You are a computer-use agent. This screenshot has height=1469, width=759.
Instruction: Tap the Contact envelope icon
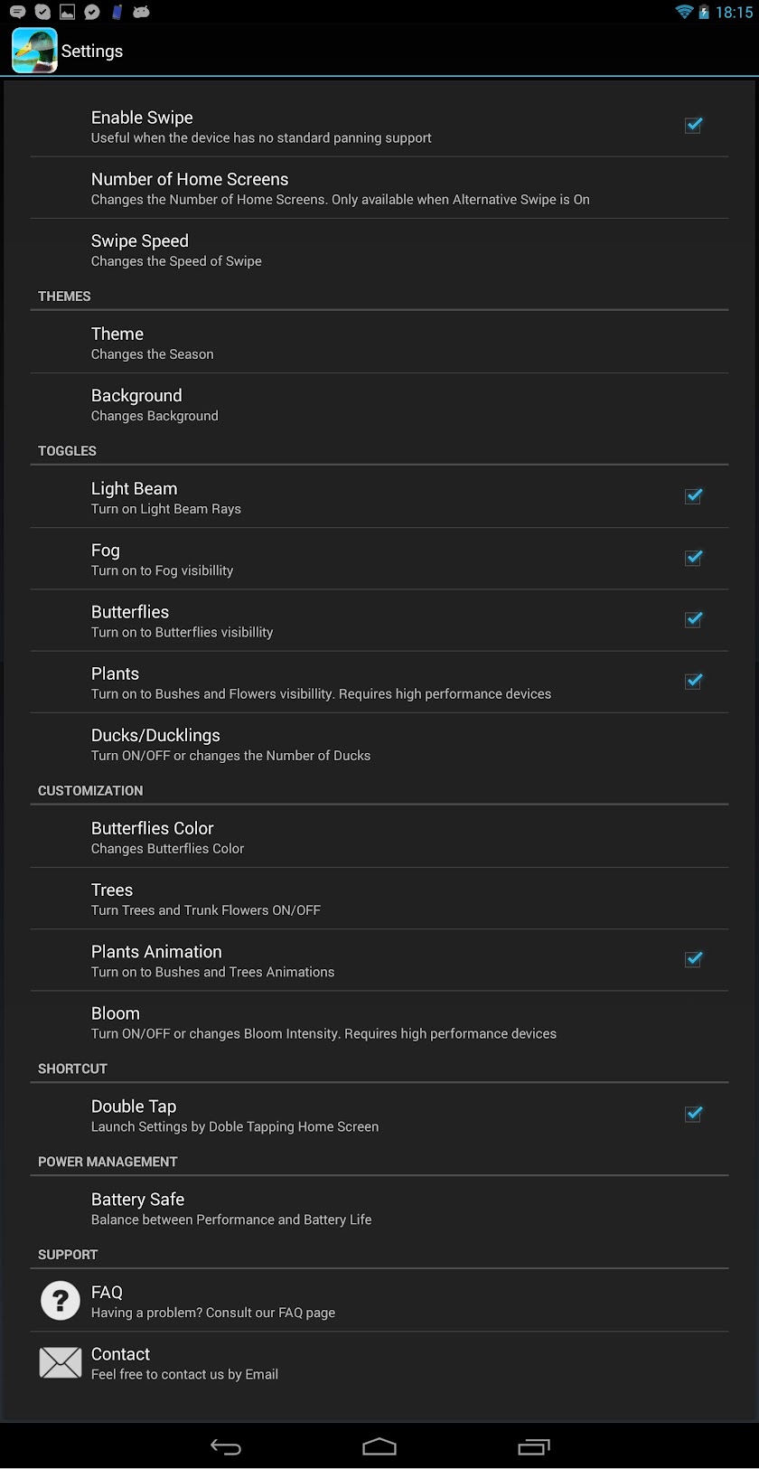click(61, 1362)
